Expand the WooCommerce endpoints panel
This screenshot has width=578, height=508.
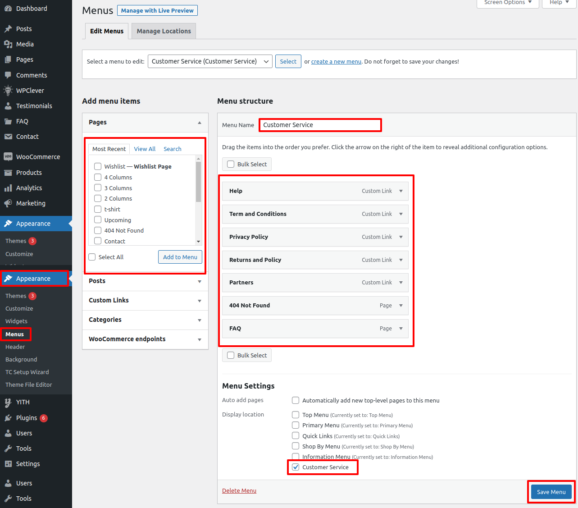pos(145,339)
